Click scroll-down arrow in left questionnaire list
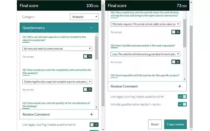 pos(96,107)
